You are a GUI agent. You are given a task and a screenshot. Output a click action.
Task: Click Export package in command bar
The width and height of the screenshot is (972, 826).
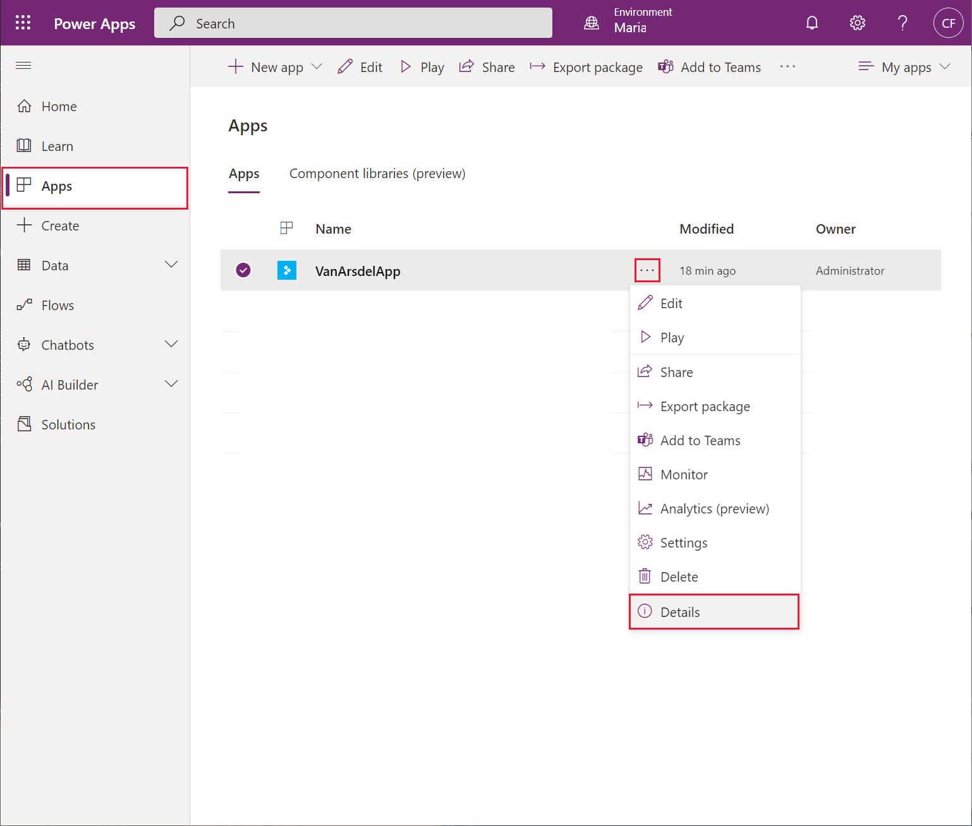[x=586, y=67]
